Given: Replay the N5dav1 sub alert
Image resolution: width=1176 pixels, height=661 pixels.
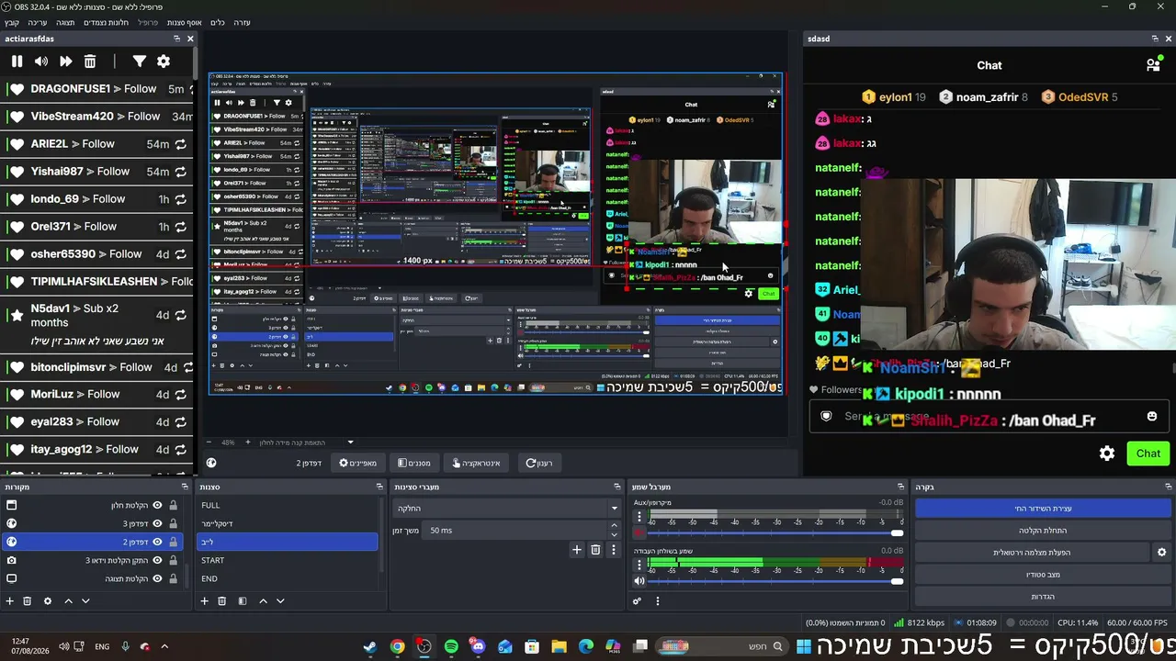Looking at the screenshot, I should pyautogui.click(x=181, y=315).
